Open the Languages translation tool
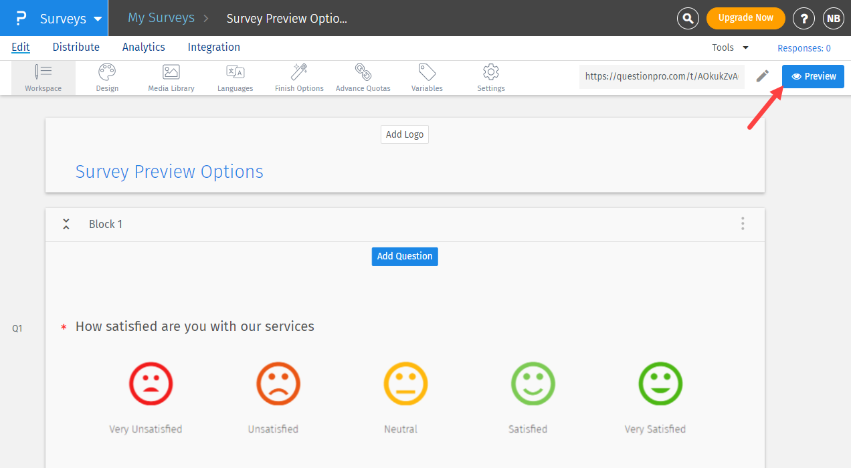The width and height of the screenshot is (851, 468). point(235,72)
